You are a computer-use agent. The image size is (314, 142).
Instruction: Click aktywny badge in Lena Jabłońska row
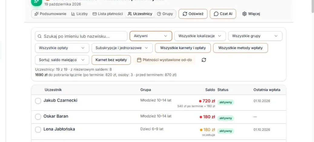point(226,131)
